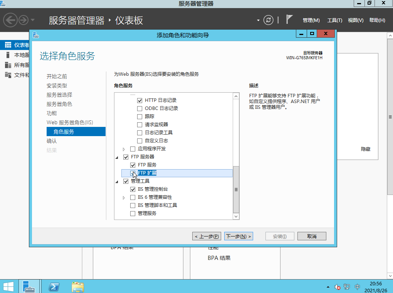
Task: Select file and storage services sidebar icon
Action: pyautogui.click(x=8, y=75)
